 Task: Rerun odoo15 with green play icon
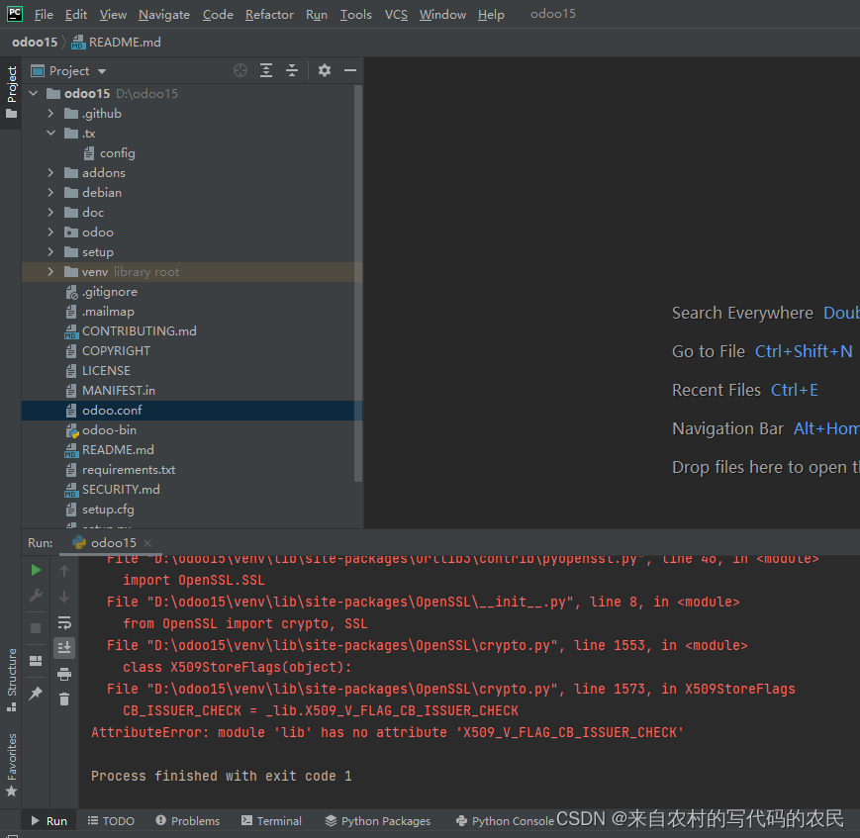tap(36, 570)
